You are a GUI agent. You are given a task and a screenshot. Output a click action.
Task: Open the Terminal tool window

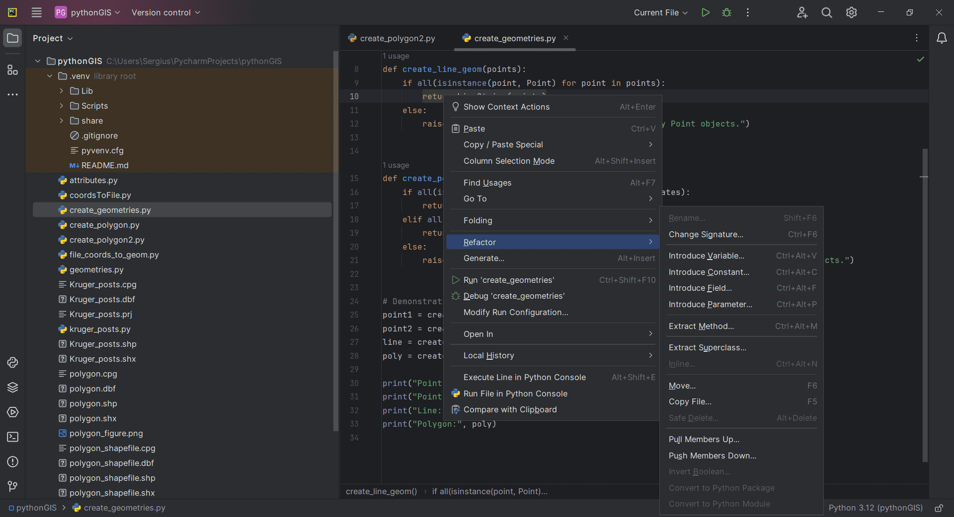12,437
